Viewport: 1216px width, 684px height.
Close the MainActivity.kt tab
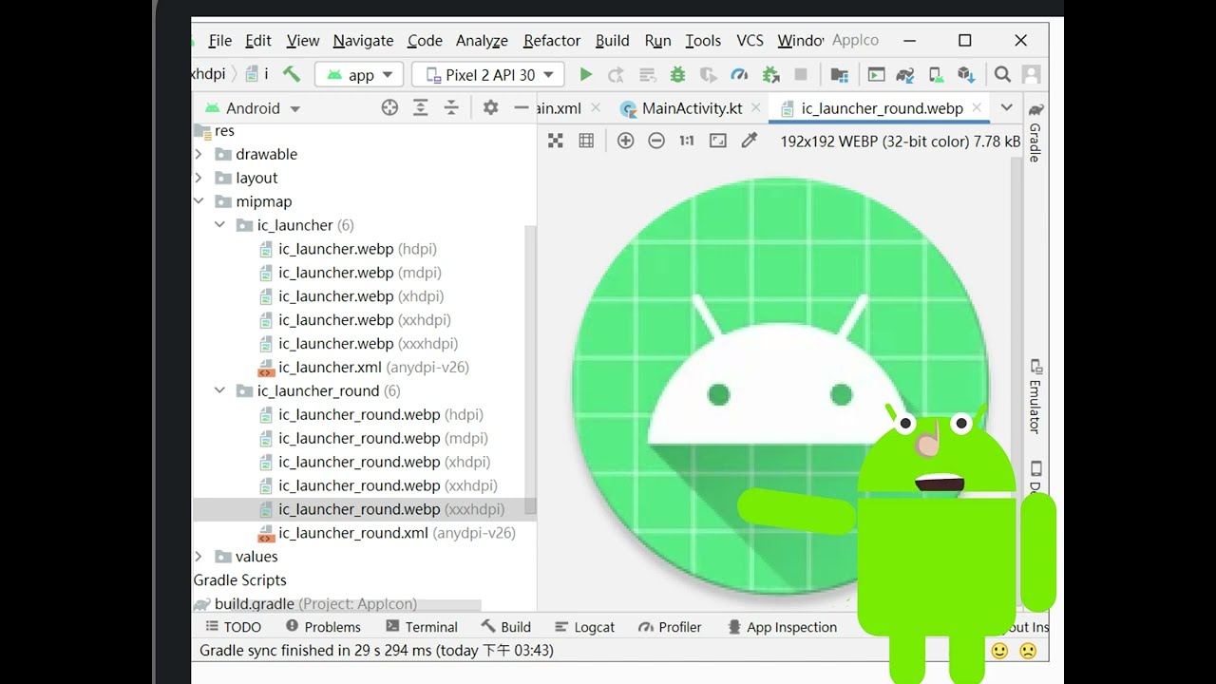click(x=756, y=108)
